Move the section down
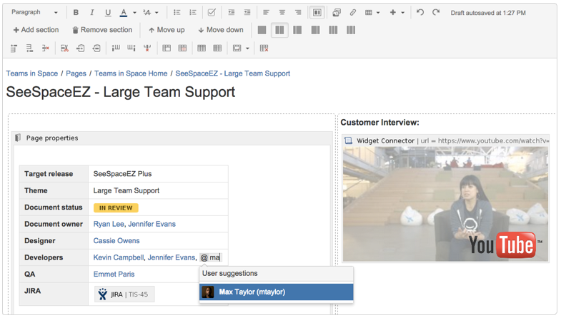 tap(221, 30)
